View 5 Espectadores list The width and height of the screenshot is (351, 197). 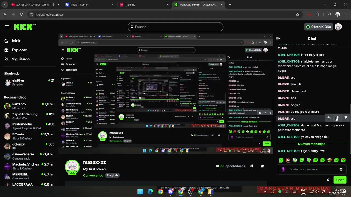pos(230,166)
